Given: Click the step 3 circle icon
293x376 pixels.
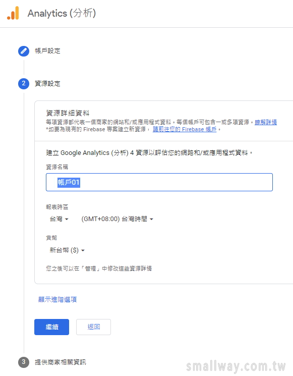Looking at the screenshot, I should [x=24, y=362].
